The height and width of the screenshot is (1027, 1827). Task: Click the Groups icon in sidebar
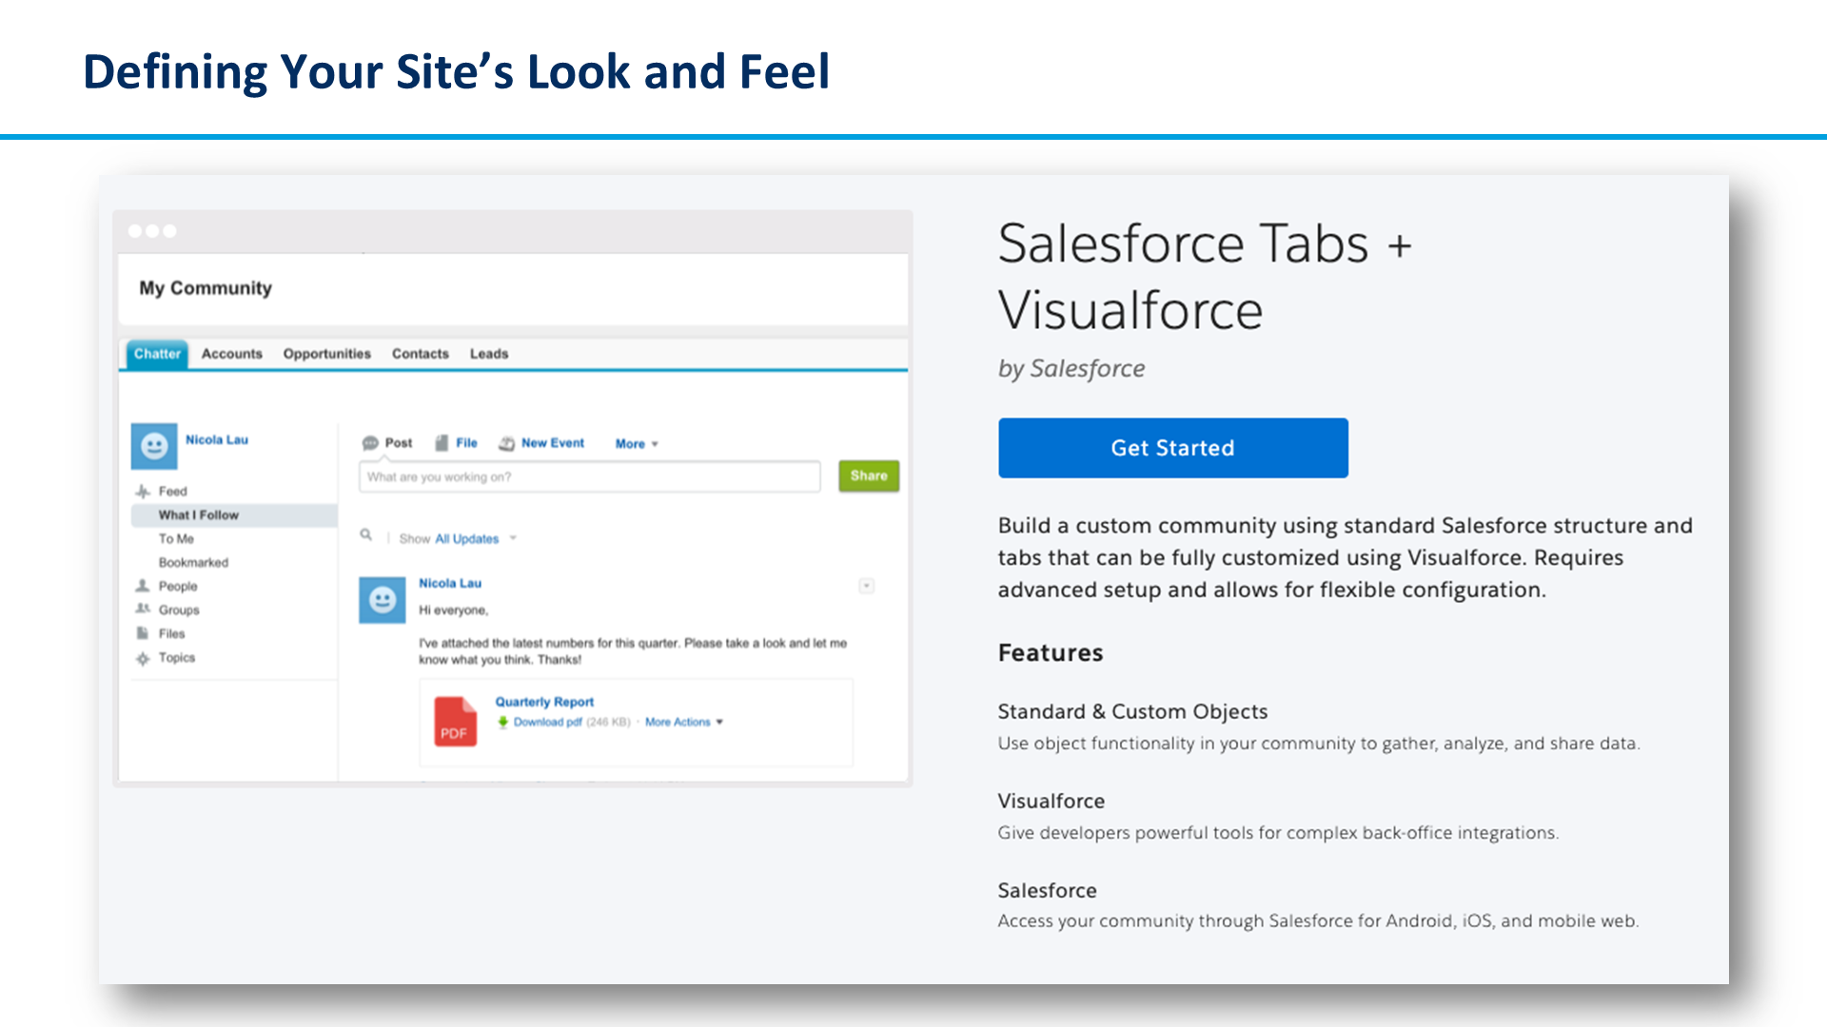pyautogui.click(x=143, y=609)
